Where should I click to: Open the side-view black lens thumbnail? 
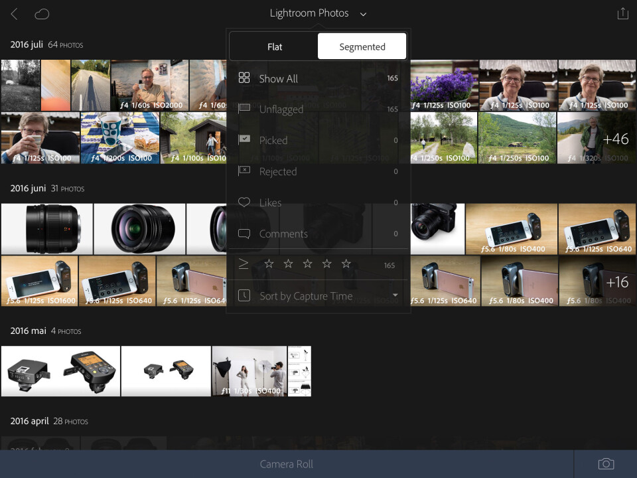tap(46, 229)
